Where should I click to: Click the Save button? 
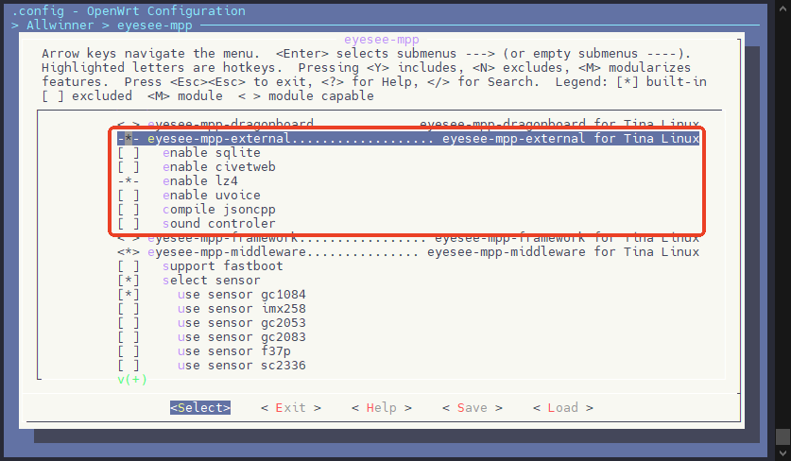point(473,407)
